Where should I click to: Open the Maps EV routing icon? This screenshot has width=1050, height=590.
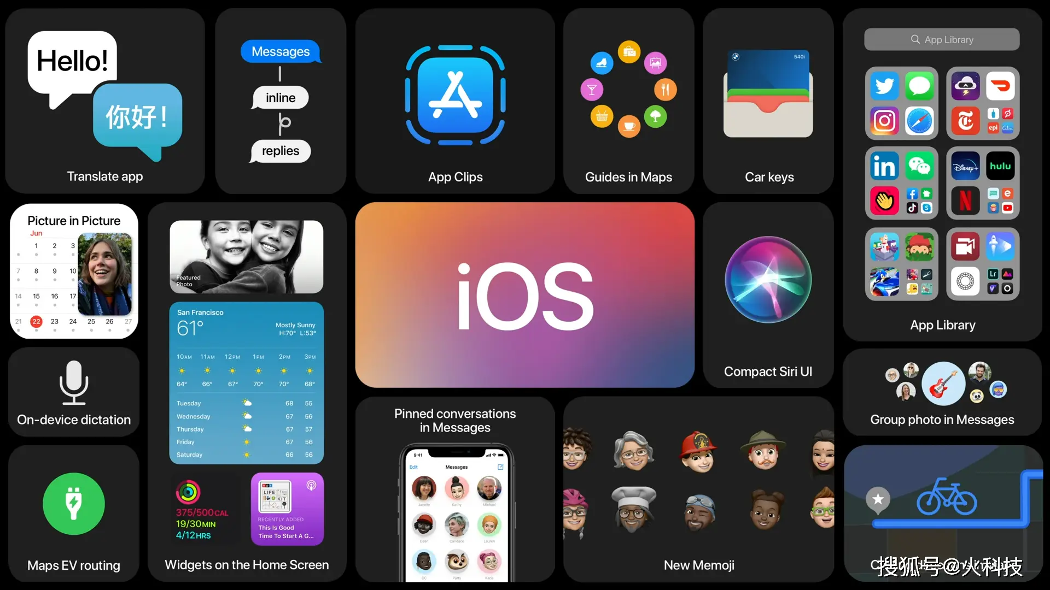74,504
